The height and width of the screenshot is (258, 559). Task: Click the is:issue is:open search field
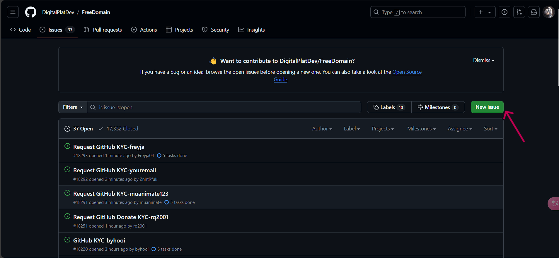tap(224, 107)
